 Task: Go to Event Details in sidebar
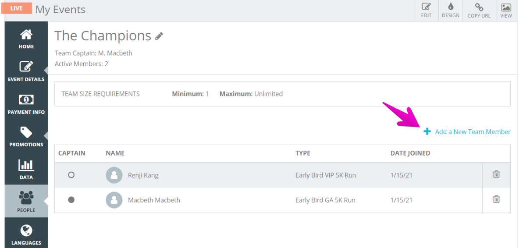coord(26,71)
